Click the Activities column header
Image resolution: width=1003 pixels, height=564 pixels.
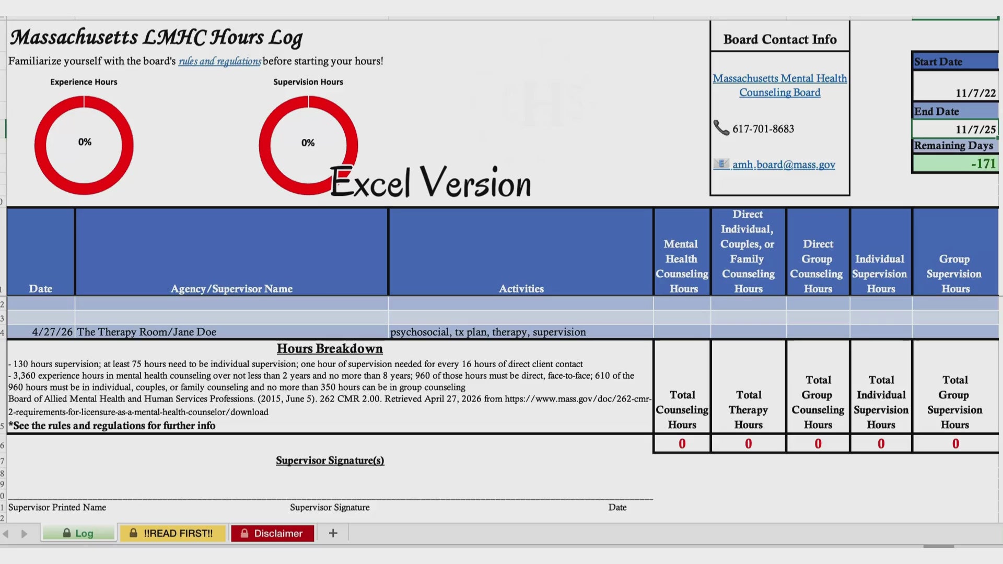[x=521, y=252]
